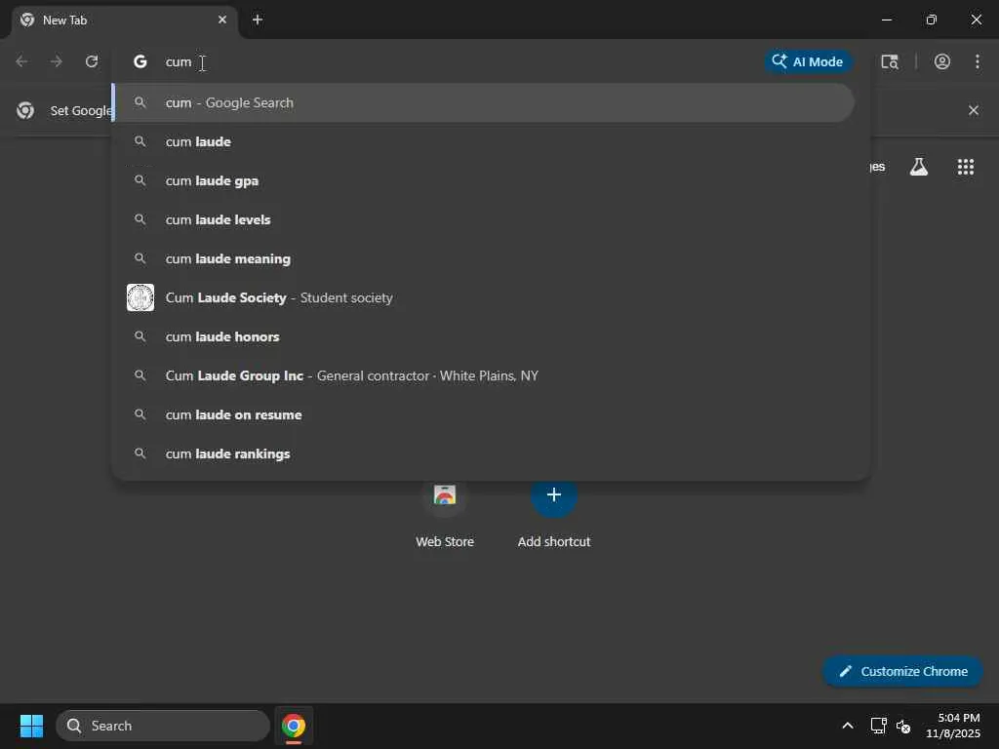Select the New Tab tab
Screen dimensions: 999x749
(124, 20)
